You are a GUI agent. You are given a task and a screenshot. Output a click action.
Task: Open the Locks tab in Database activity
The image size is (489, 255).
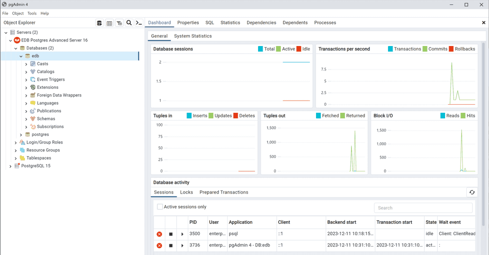tap(187, 192)
